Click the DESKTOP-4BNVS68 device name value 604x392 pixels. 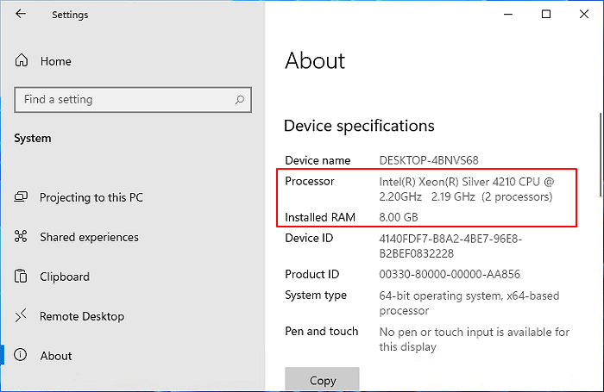point(430,160)
